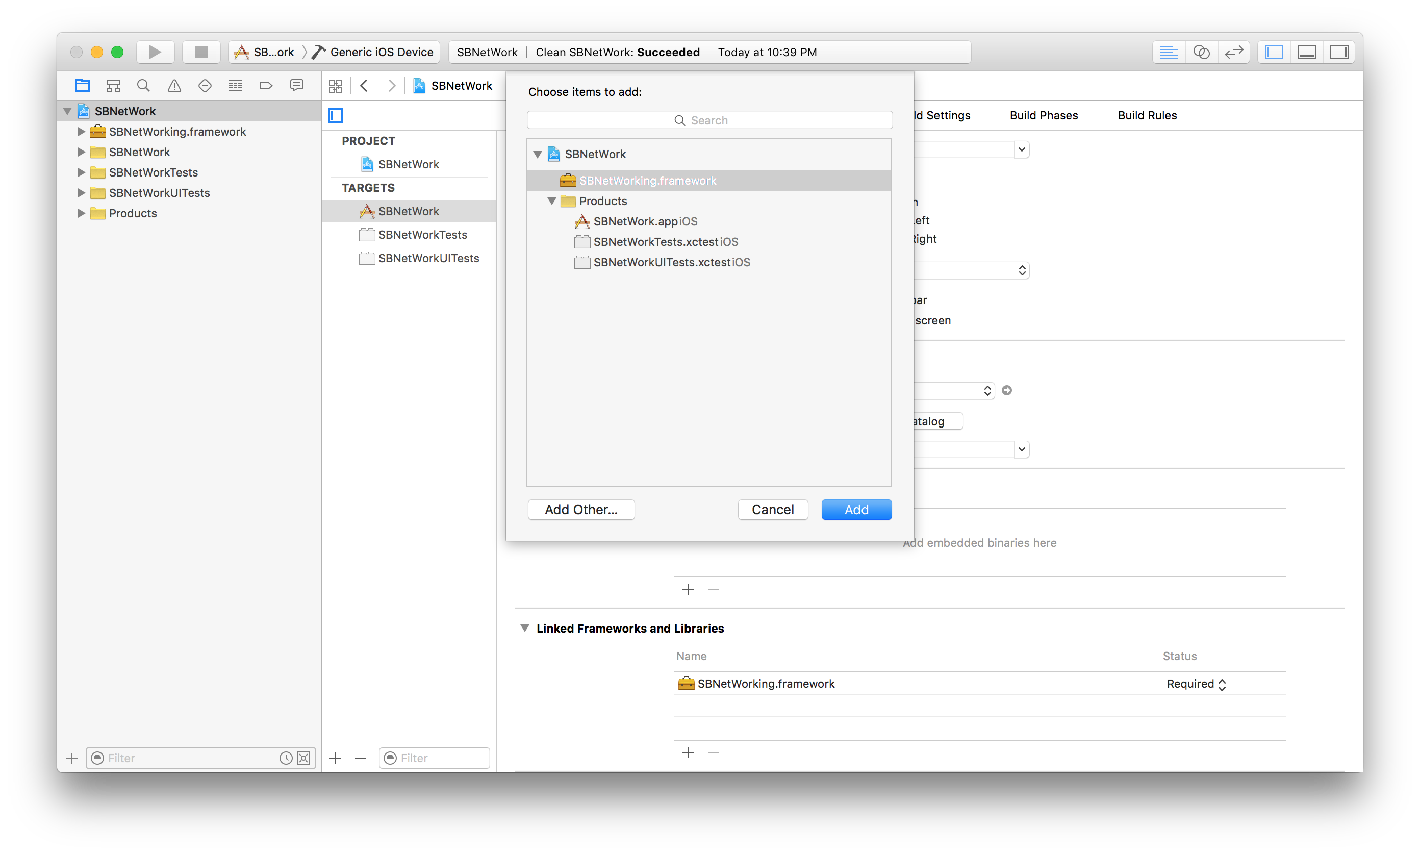1420x854 pixels.
Task: Expand SBNetWorkTests folder in navigator
Action: tap(81, 172)
